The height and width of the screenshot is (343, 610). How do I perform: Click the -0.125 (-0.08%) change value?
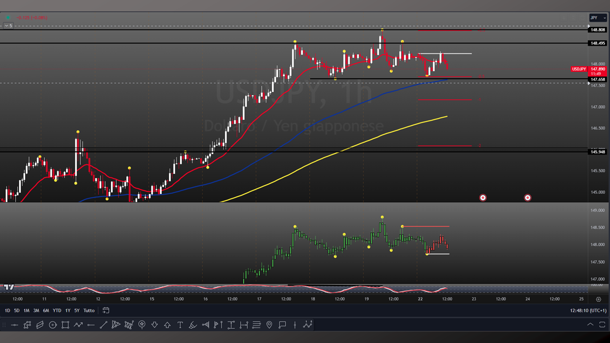pos(32,18)
